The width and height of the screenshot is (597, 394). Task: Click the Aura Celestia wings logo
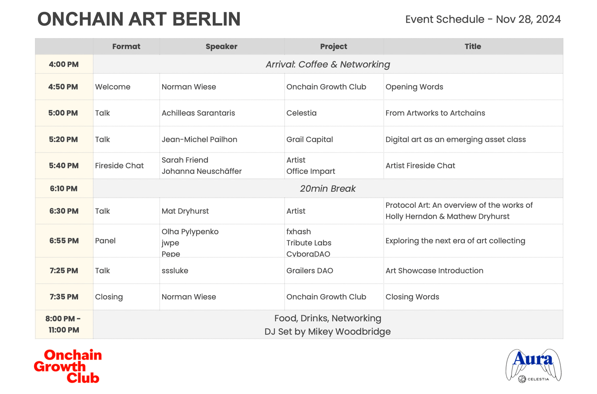coord(534,366)
